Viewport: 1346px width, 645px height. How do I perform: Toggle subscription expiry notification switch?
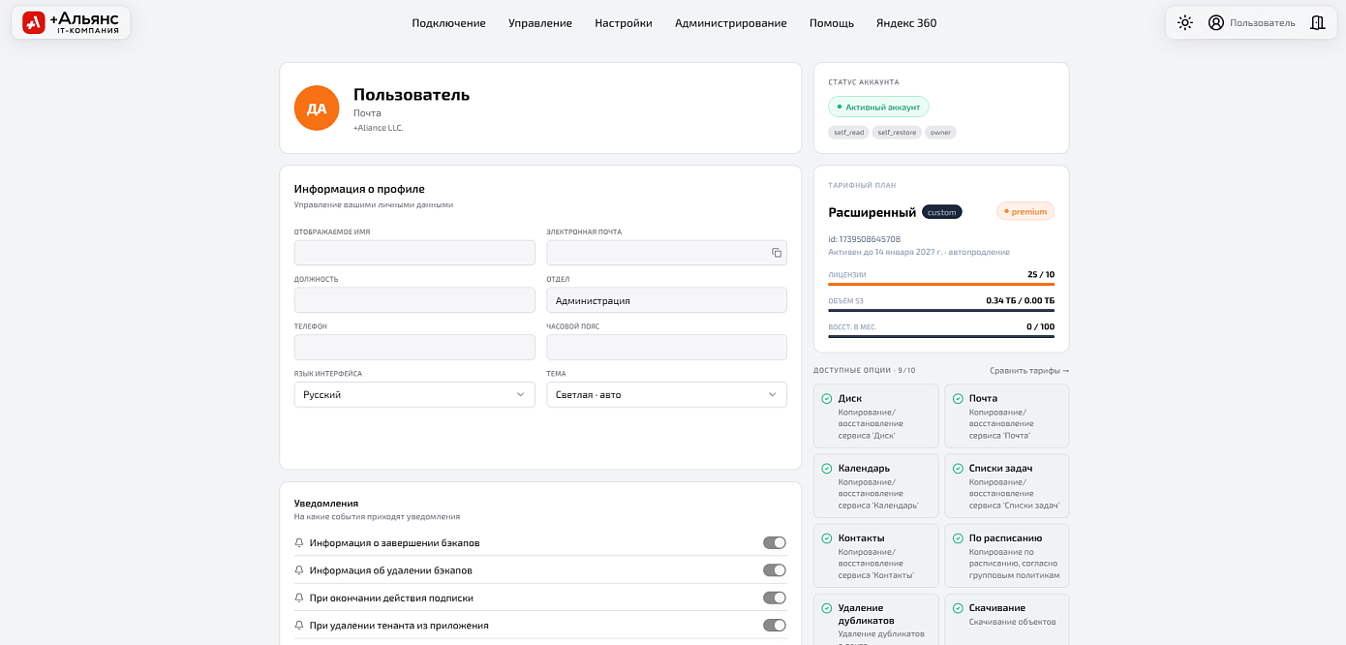point(775,598)
